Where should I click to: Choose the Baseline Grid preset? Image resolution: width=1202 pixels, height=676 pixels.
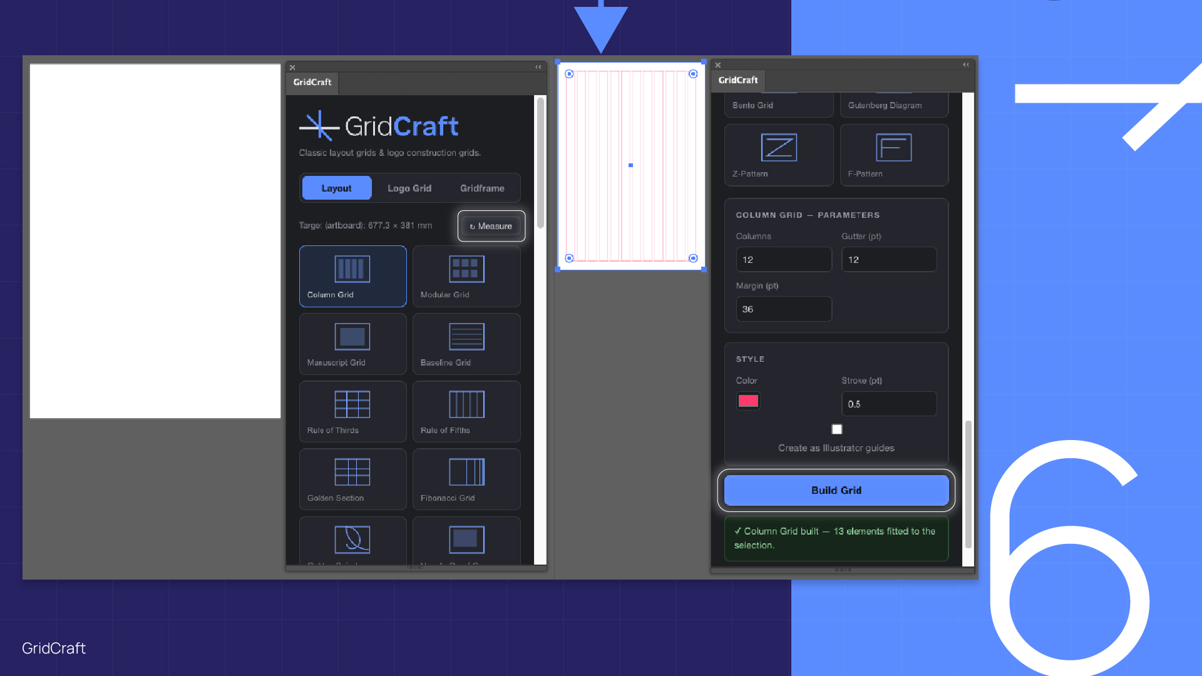point(466,344)
